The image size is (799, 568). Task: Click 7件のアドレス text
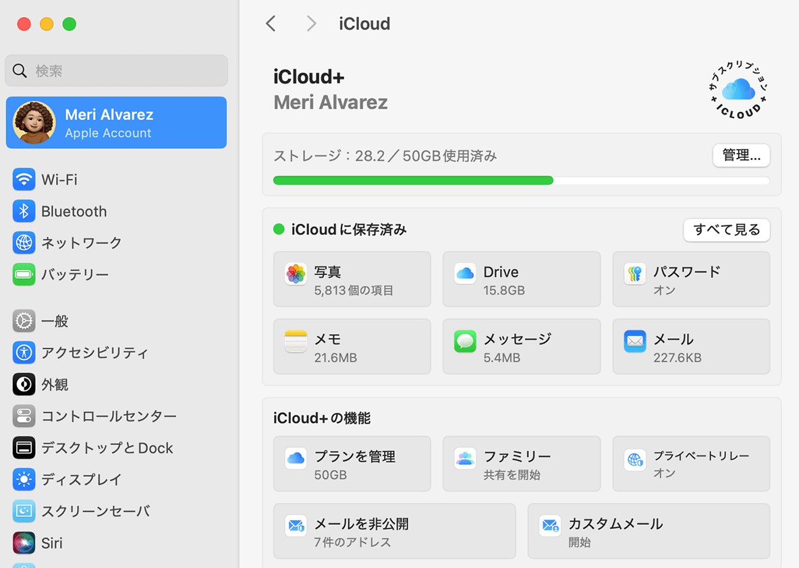353,542
